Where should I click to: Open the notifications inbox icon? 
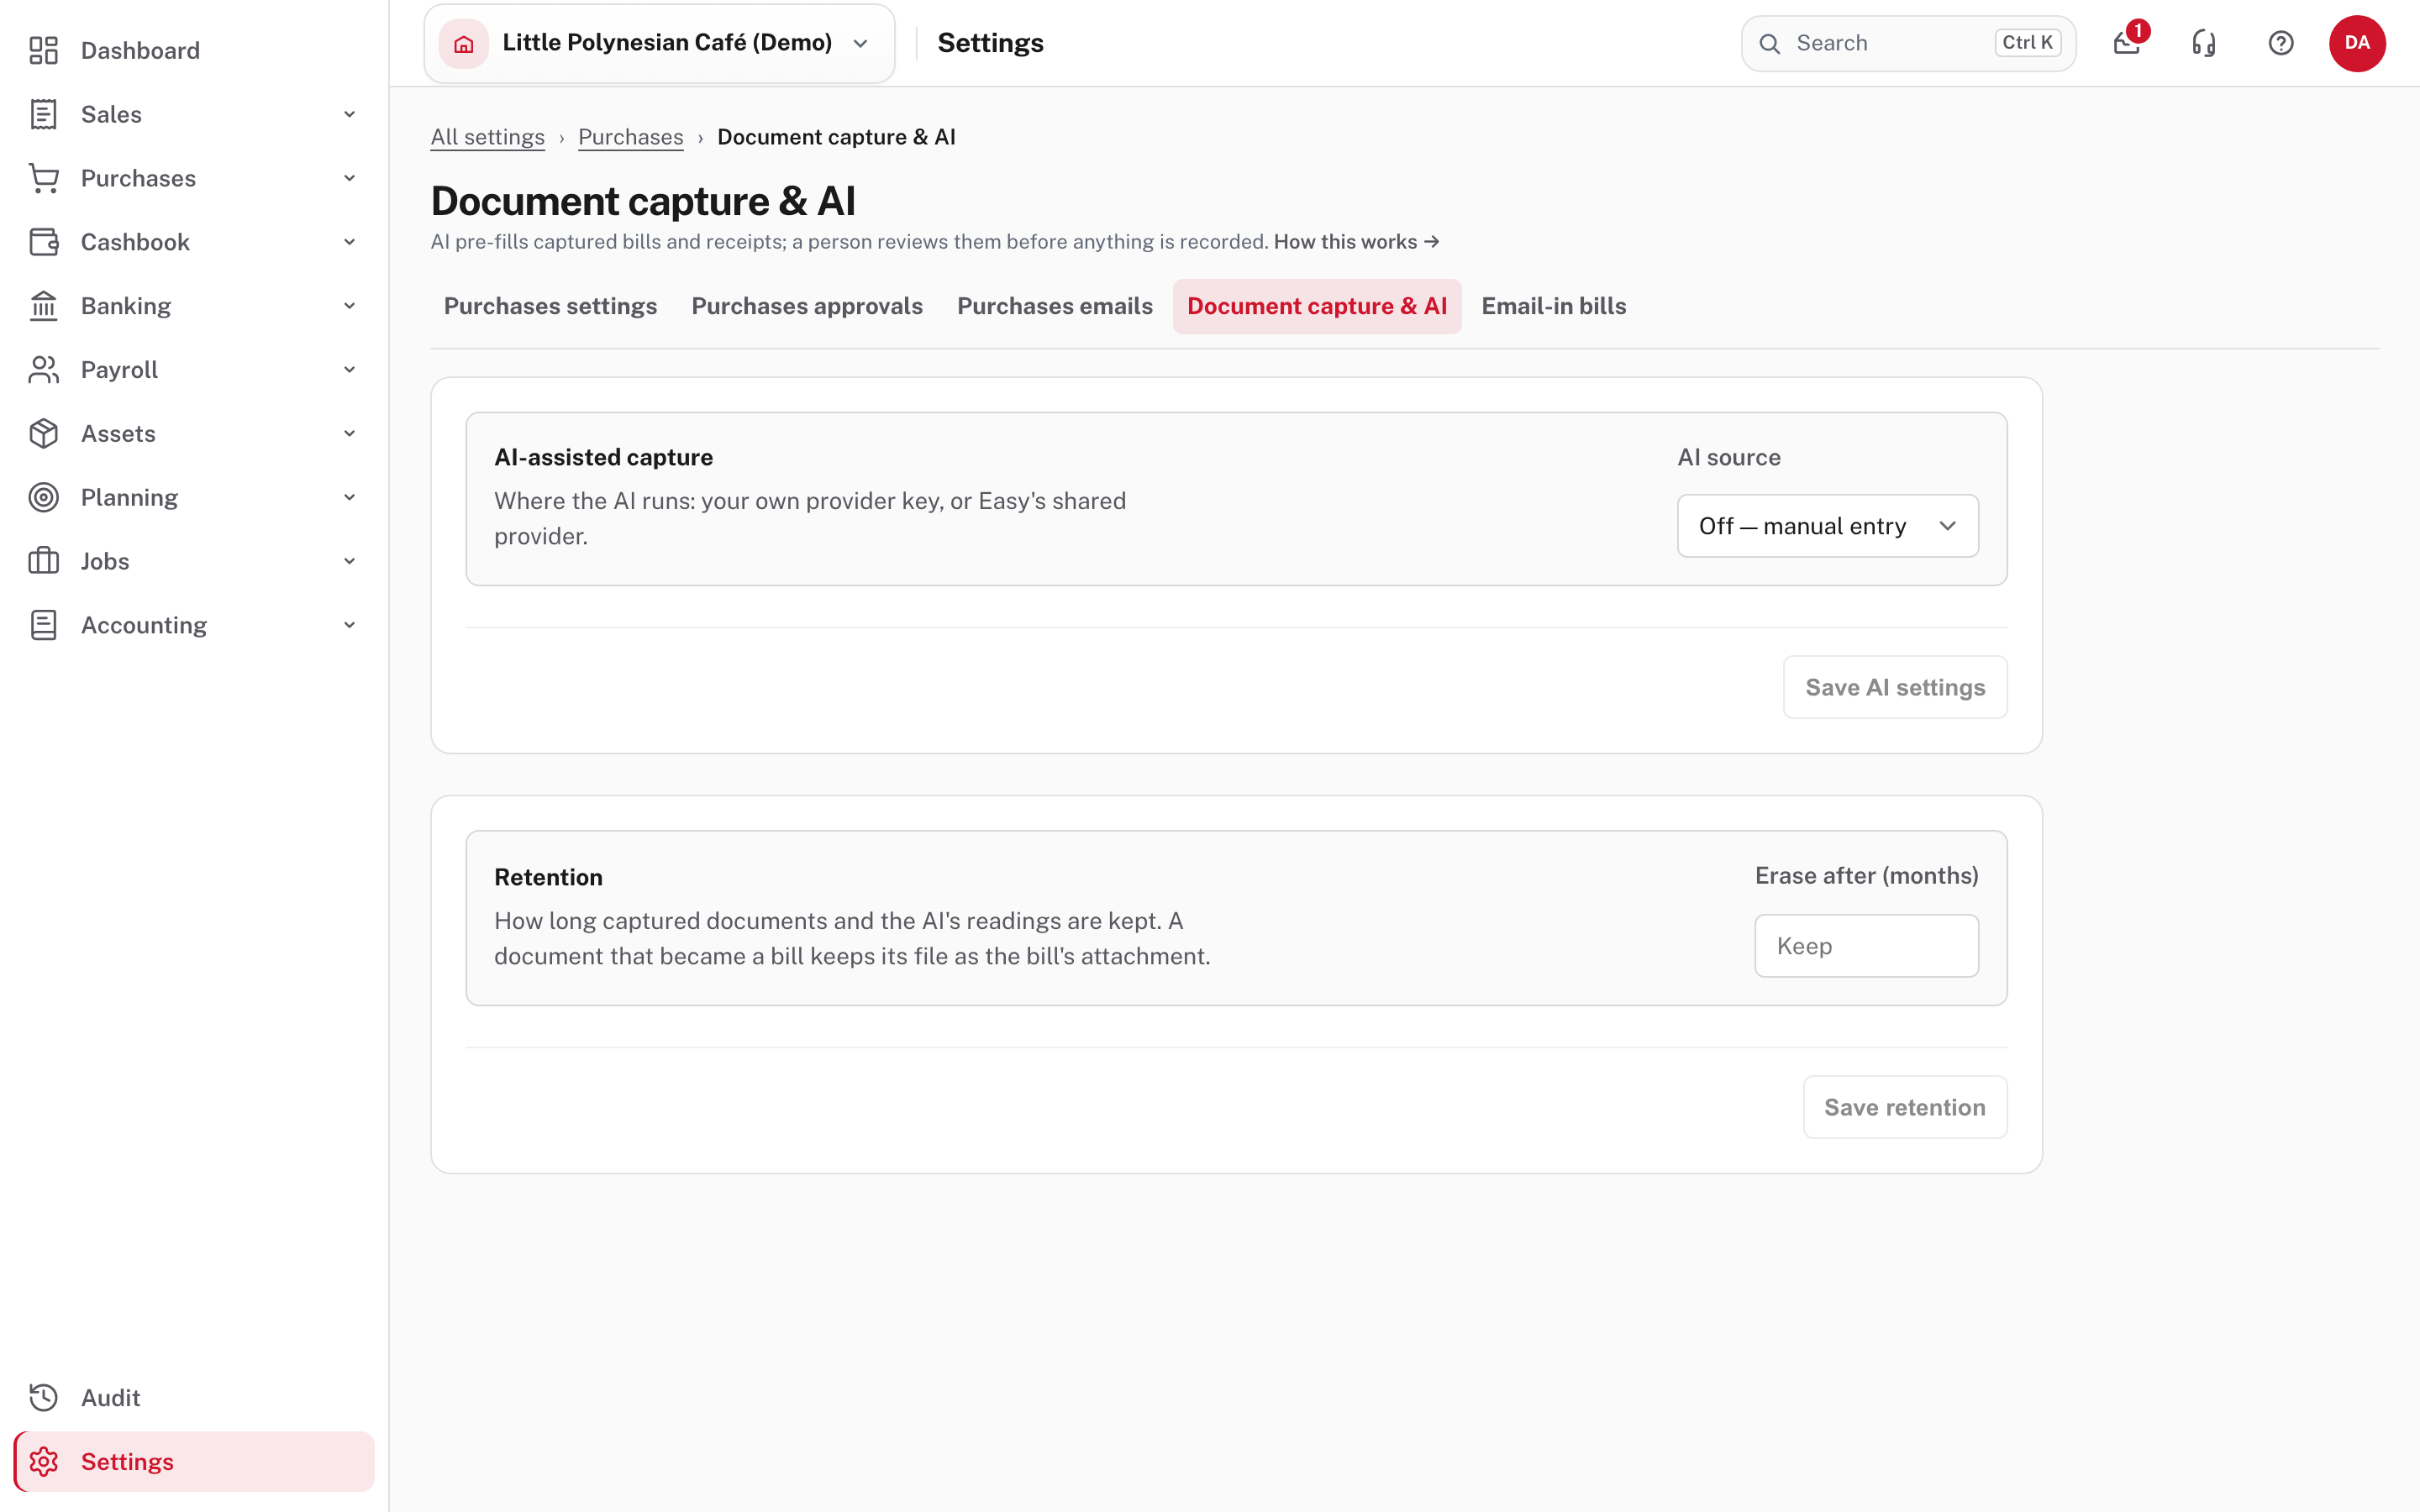(x=2127, y=43)
